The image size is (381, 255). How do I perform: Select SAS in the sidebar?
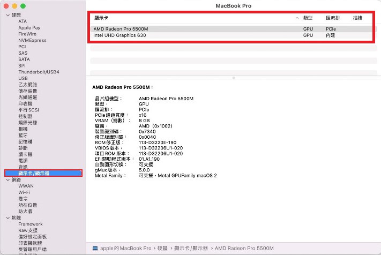point(23,53)
